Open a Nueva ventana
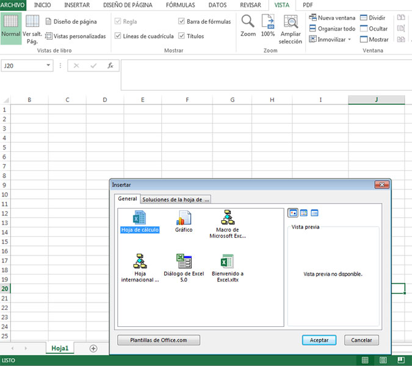 tap(332, 18)
